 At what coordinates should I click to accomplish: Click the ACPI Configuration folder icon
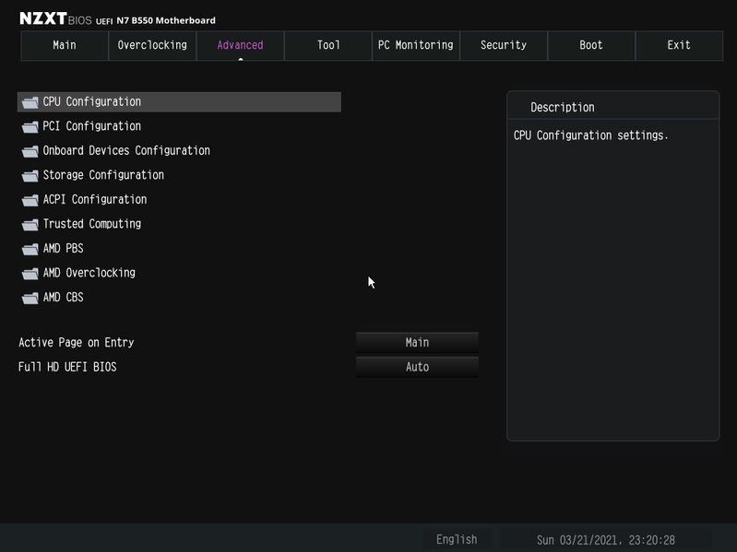pyautogui.click(x=30, y=200)
